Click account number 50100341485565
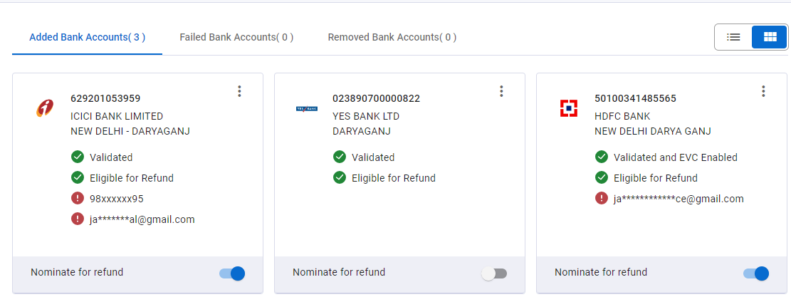The width and height of the screenshot is (791, 297). [x=636, y=98]
